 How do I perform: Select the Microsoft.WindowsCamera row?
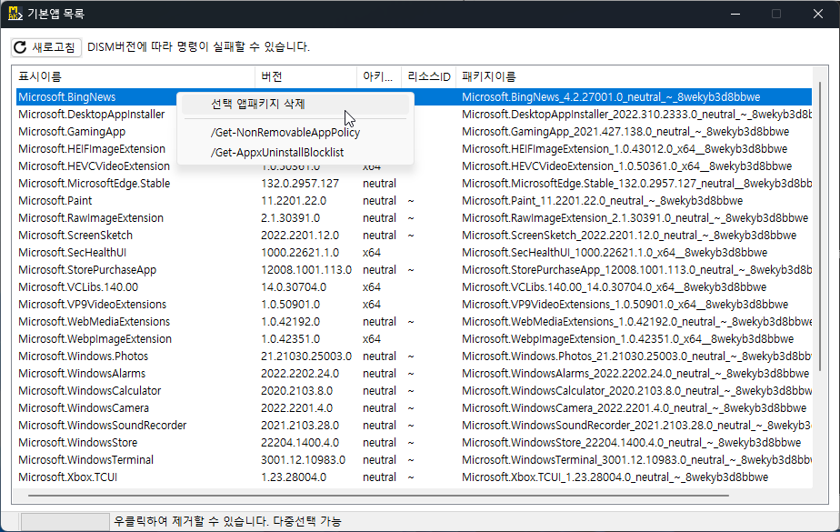[414, 407]
